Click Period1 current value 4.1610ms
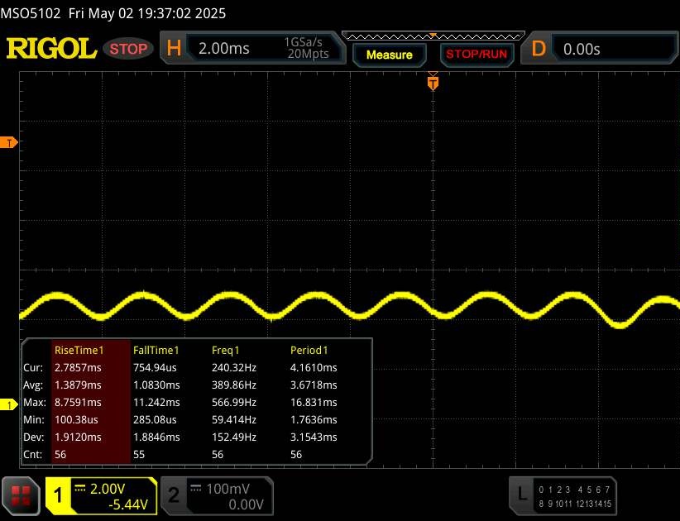 [x=313, y=367]
